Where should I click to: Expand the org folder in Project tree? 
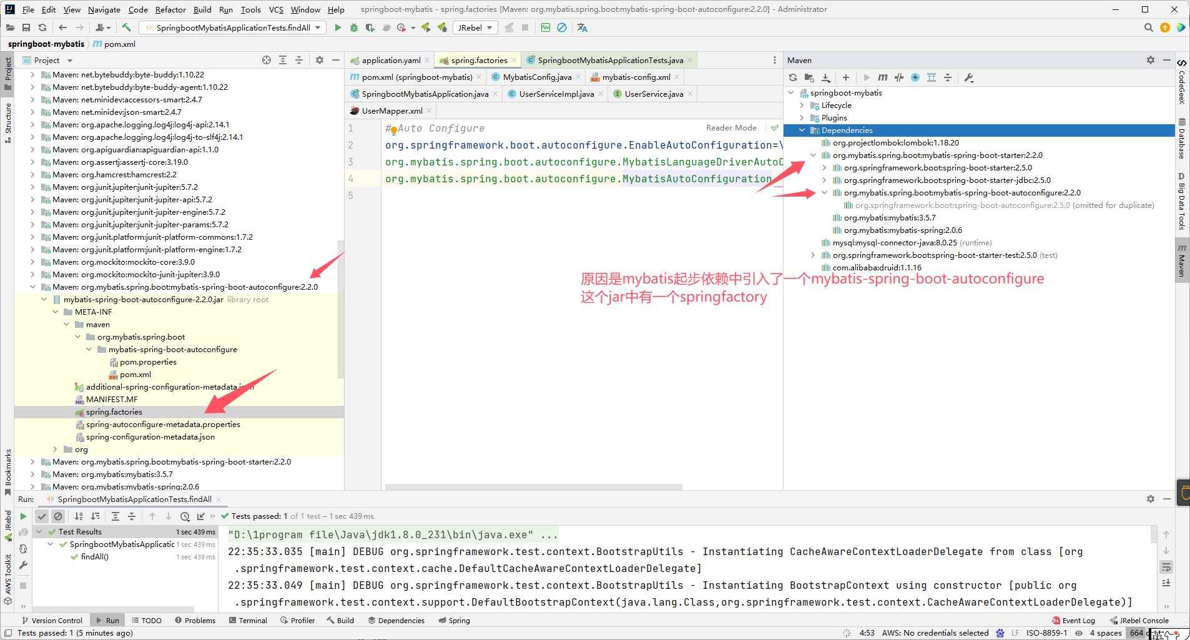coord(56,450)
